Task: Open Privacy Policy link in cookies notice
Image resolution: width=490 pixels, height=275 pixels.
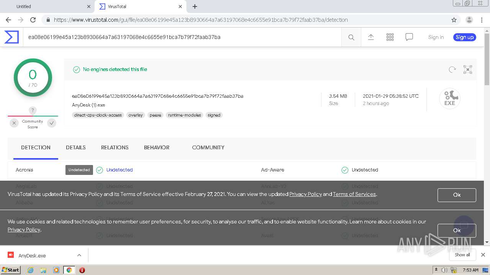Action: coord(24,230)
